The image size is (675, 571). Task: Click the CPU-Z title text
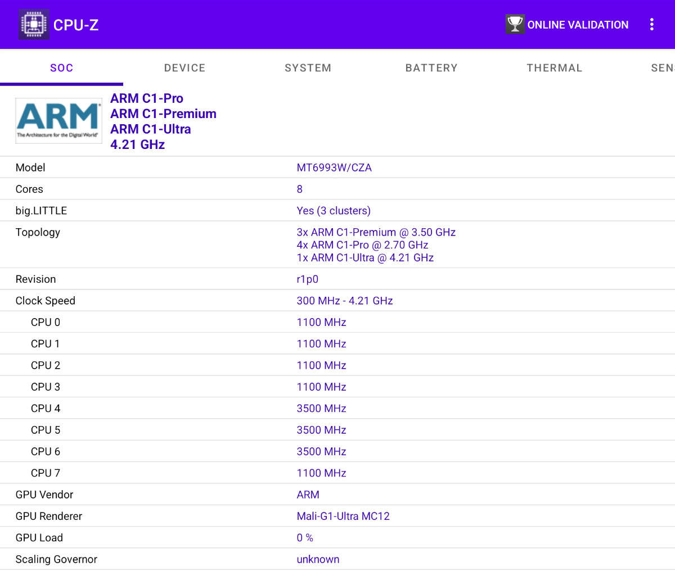76,25
